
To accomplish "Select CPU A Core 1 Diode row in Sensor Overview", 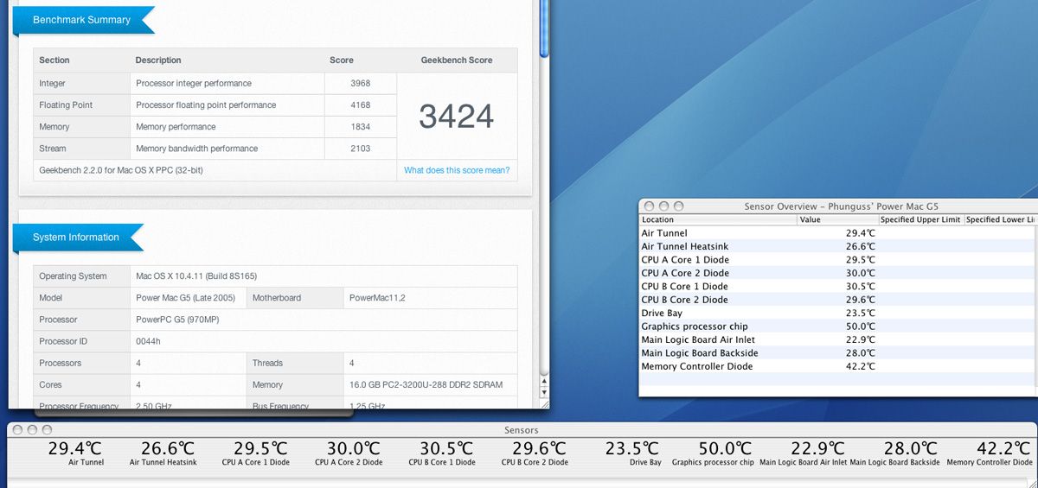I will 838,260.
